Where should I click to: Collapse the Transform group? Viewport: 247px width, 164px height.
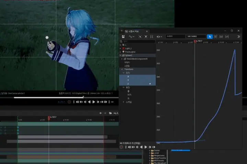pos(122,69)
